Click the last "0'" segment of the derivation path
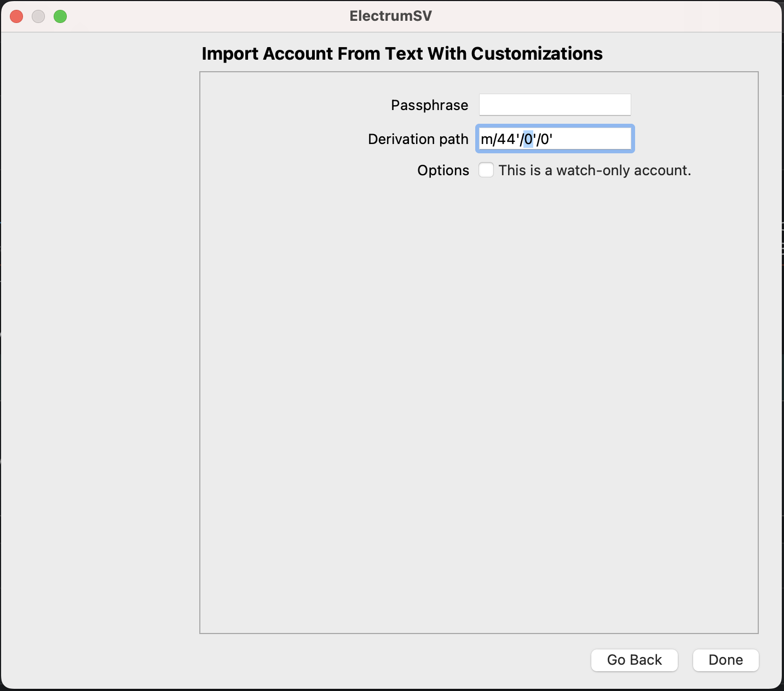The image size is (784, 691). click(x=546, y=139)
